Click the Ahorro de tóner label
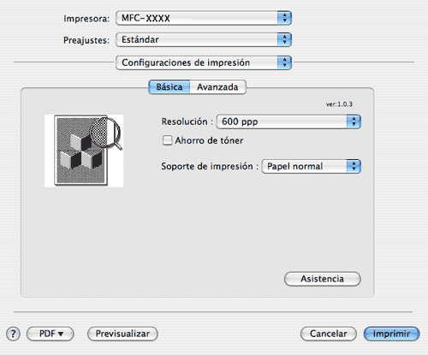Image resolution: width=428 pixels, height=355 pixels. pos(209,140)
